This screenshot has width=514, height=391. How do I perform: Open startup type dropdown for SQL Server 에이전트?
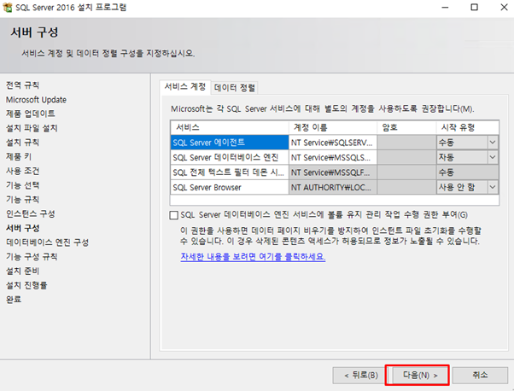493,143
